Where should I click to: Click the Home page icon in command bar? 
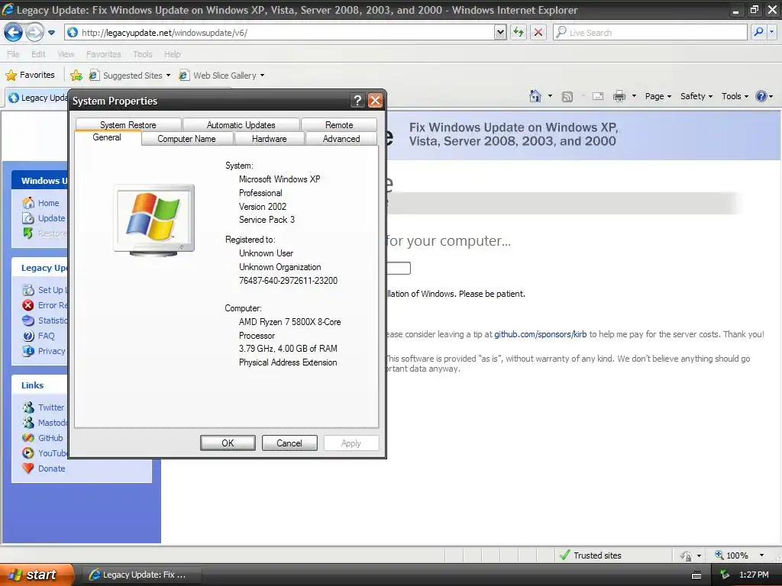coord(535,95)
